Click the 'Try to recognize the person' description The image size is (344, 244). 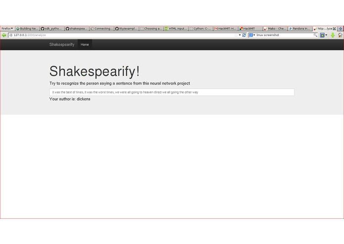tap(120, 83)
